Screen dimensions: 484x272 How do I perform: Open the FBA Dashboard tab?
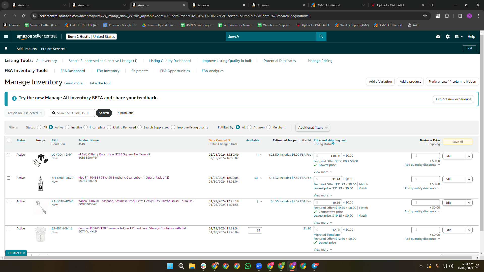click(x=73, y=71)
